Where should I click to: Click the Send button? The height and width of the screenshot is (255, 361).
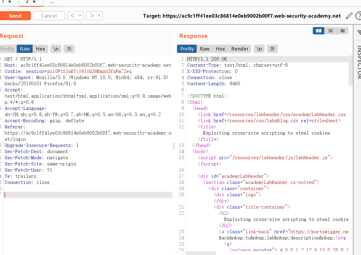click(x=15, y=16)
